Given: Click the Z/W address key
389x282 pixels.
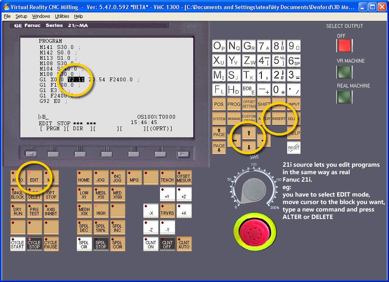Looking at the screenshot, I should [x=249, y=61].
